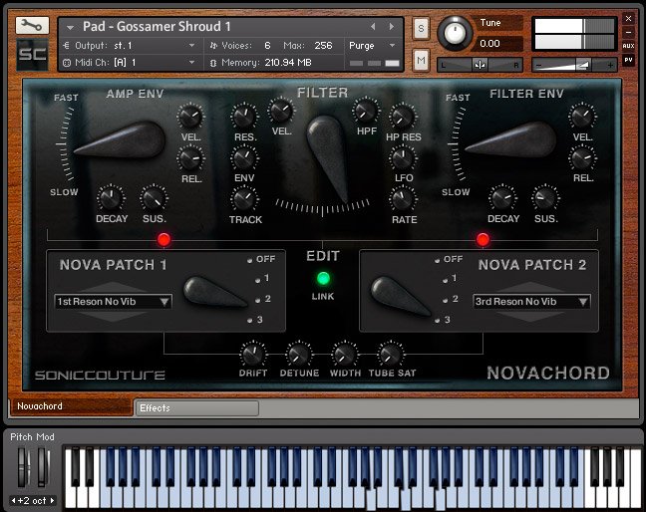Toggle the green LINK LED
This screenshot has width=646, height=512.
point(323,279)
